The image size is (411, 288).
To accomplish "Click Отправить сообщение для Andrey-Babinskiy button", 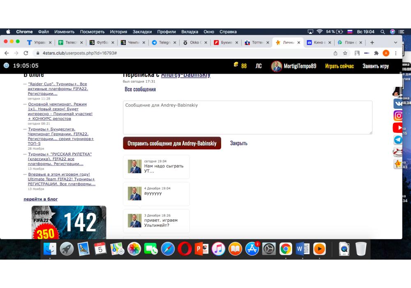I will 172,143.
